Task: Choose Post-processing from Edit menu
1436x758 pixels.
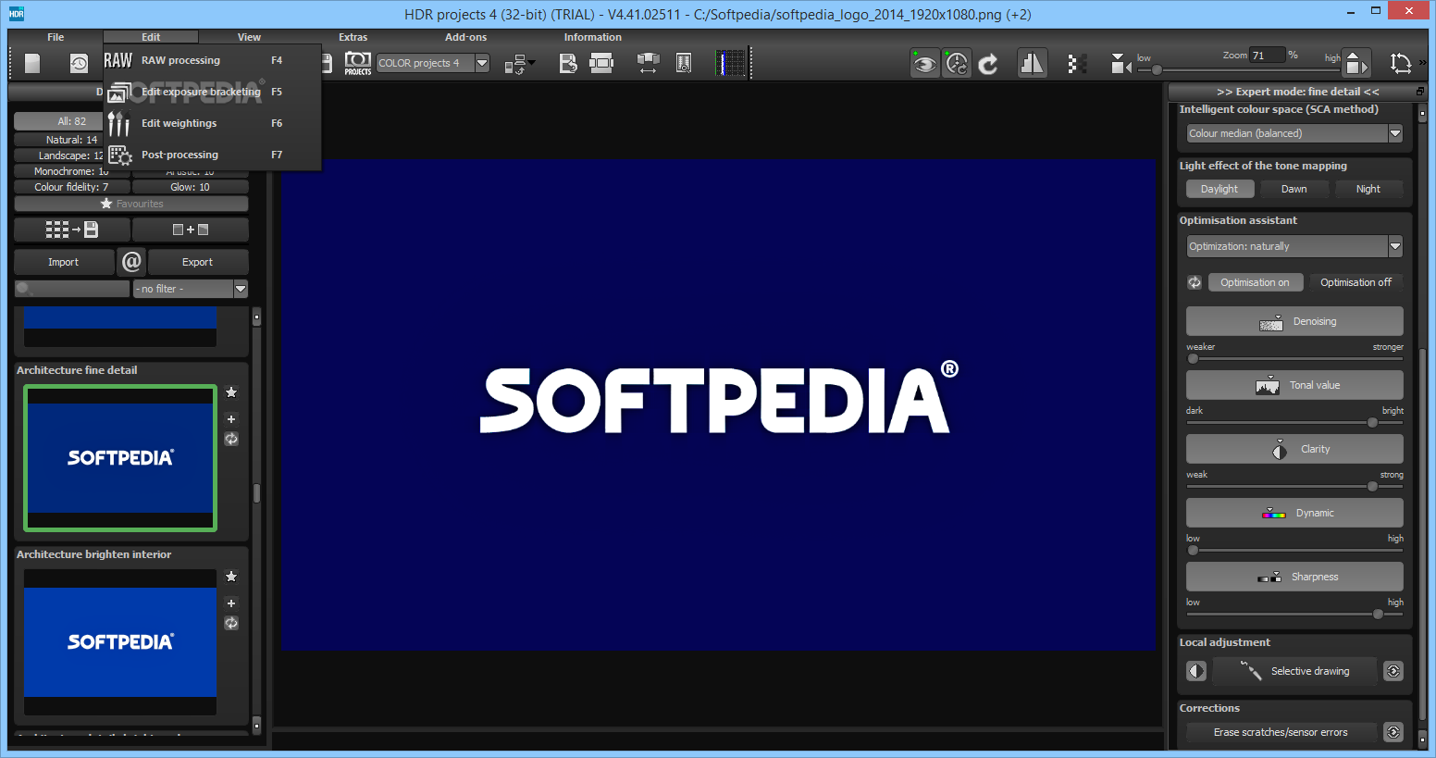Action: (212, 155)
